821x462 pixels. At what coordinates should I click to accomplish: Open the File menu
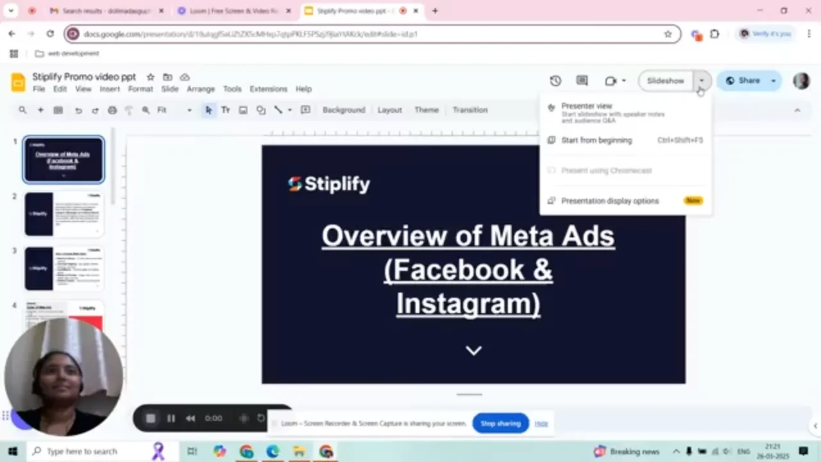(x=38, y=89)
